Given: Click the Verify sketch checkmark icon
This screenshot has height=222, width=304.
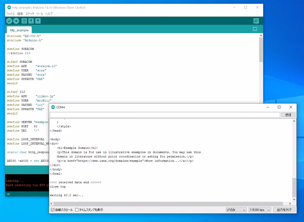Looking at the screenshot, I should coord(9,21).
